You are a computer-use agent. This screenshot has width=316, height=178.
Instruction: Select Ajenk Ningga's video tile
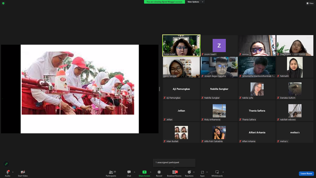pos(181,67)
